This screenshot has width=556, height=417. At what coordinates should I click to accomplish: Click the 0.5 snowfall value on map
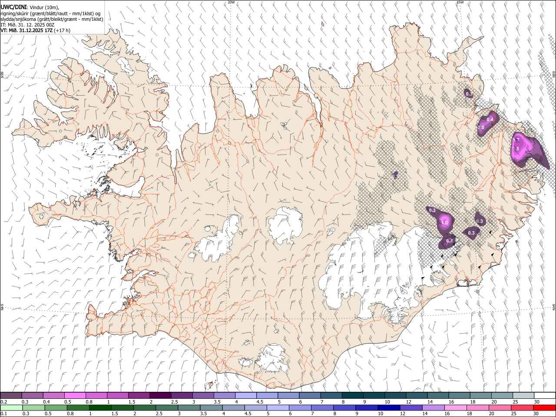click(x=481, y=127)
